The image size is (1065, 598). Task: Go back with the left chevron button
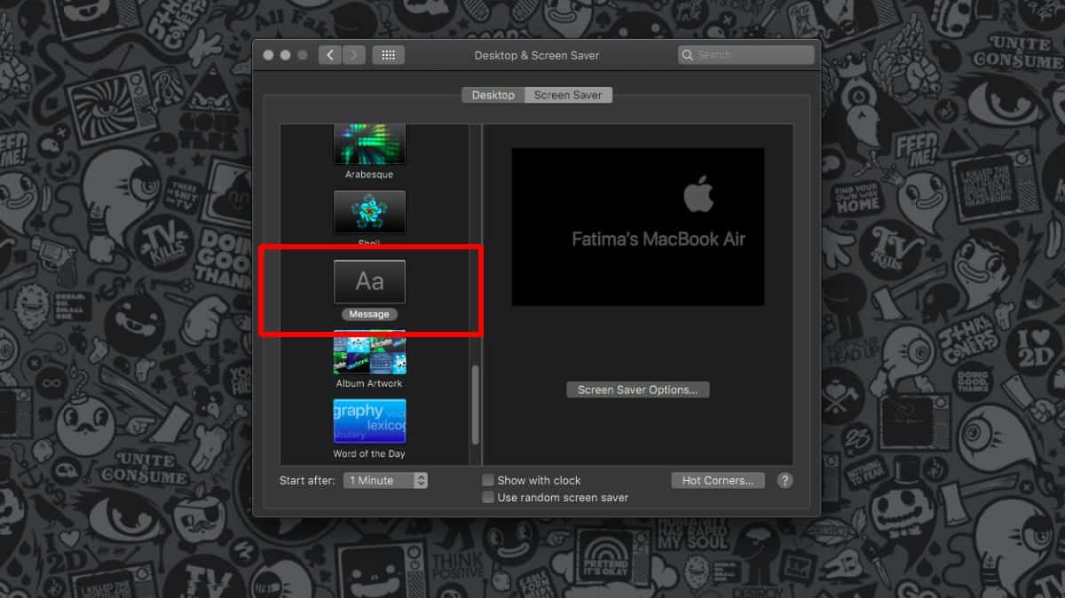tap(330, 55)
